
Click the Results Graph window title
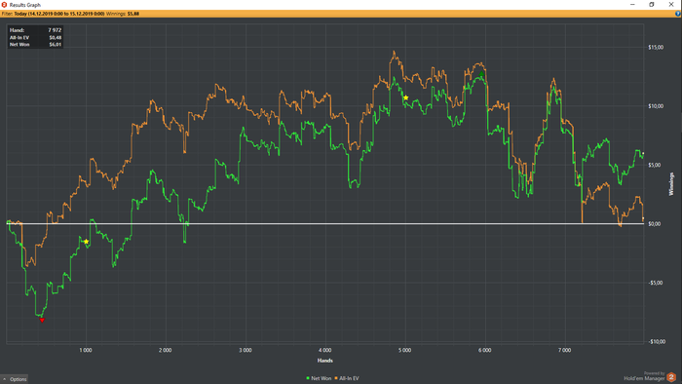[25, 5]
